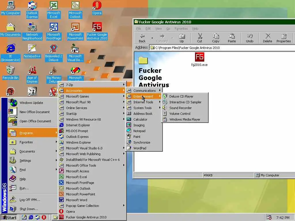Click the Start button

9,218
